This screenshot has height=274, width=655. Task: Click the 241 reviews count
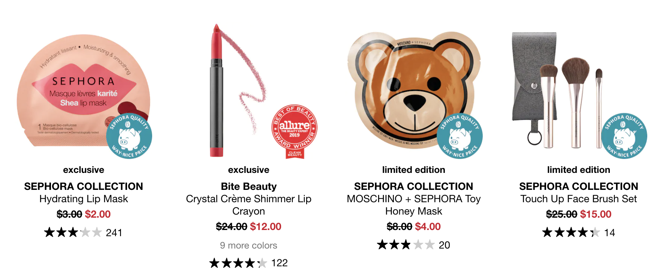(114, 233)
